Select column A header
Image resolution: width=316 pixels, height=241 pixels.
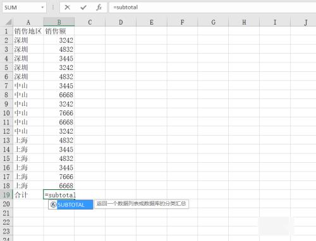click(x=28, y=22)
